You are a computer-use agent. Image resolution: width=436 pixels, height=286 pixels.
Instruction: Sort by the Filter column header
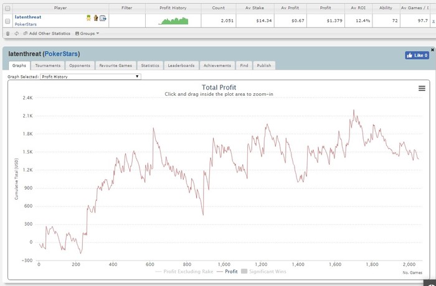coord(127,8)
